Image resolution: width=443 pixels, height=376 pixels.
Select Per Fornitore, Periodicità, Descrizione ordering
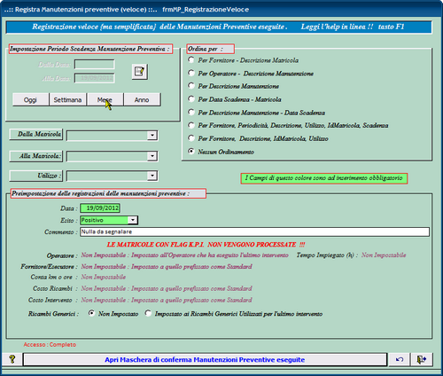click(191, 125)
